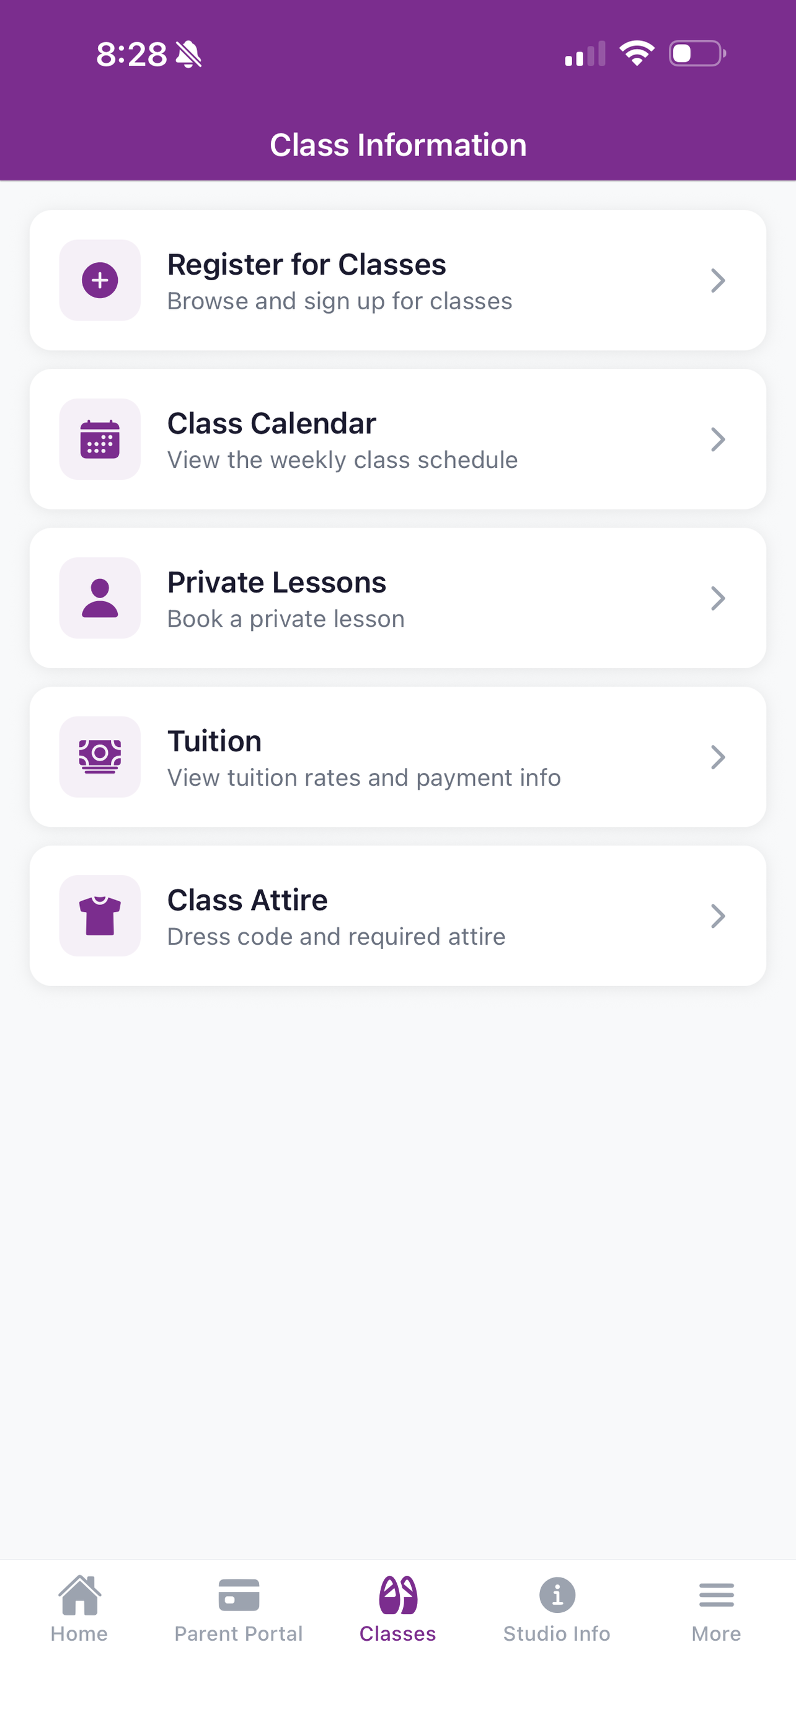
Task: Tap the Parent Portal card icon
Action: pyautogui.click(x=239, y=1596)
